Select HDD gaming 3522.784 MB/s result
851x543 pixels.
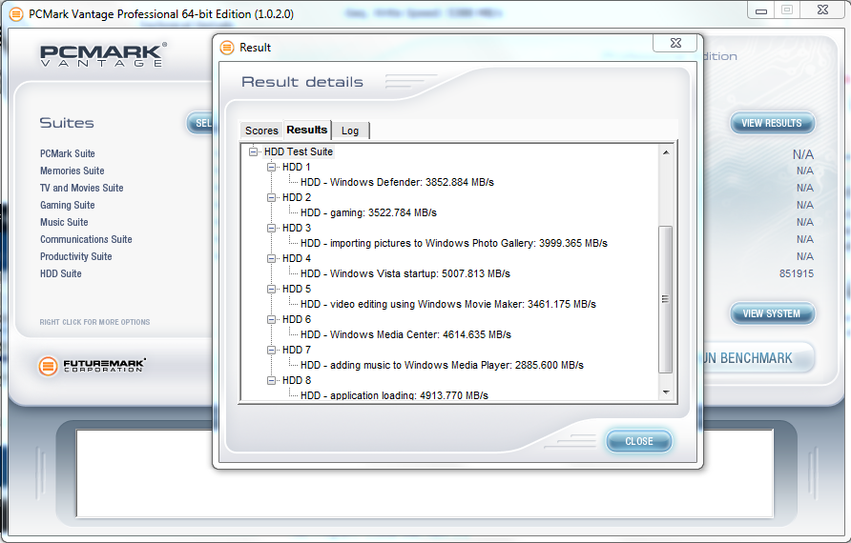(x=368, y=212)
